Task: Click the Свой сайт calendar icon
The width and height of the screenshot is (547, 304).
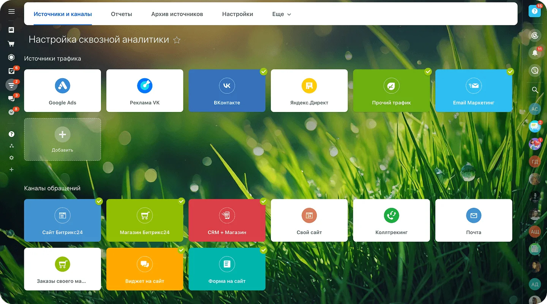Action: coord(309,215)
